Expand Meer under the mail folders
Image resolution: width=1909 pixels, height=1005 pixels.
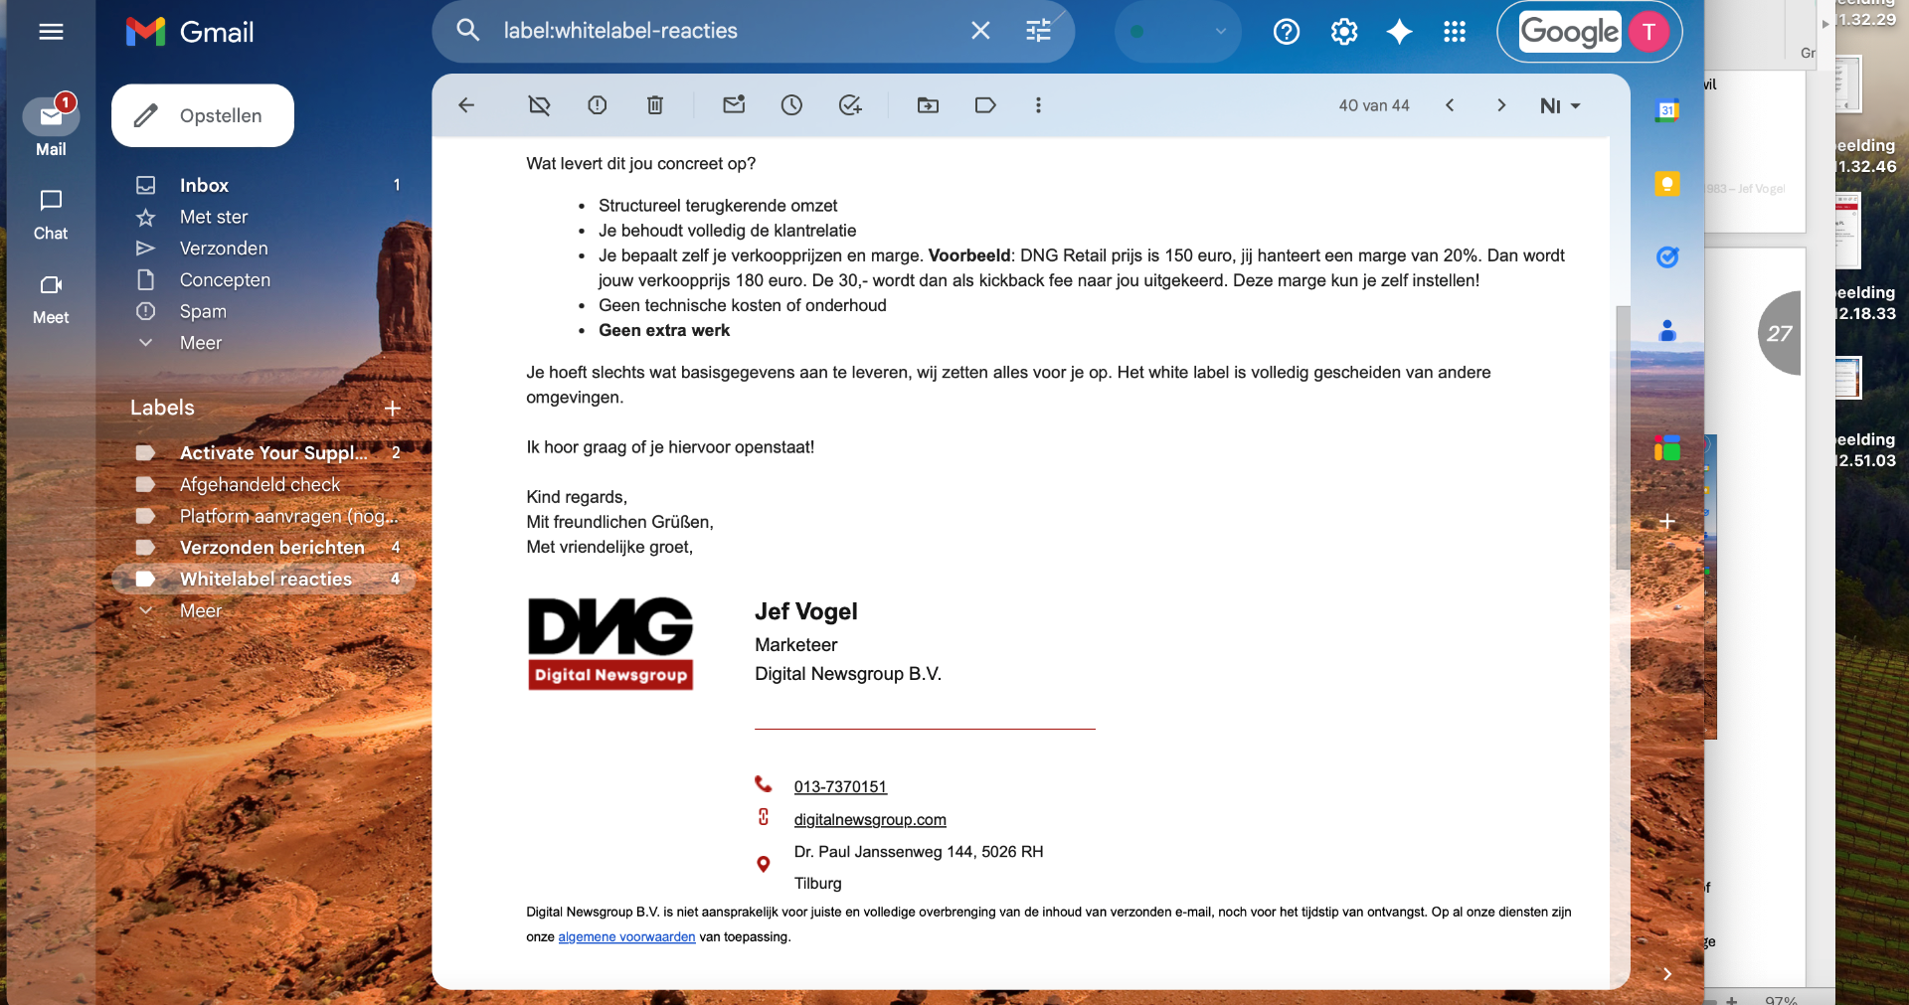click(200, 343)
